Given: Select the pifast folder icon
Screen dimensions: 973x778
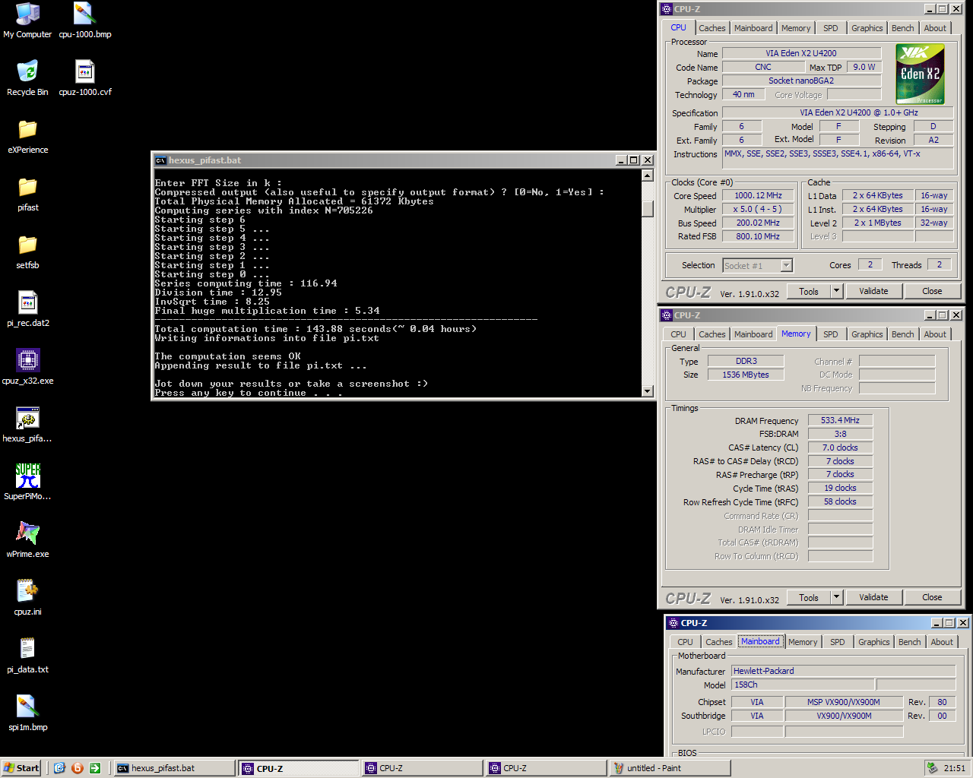Looking at the screenshot, I should coord(27,194).
